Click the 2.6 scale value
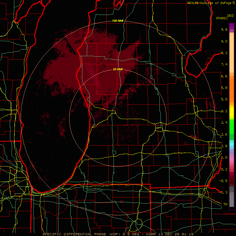Image resolution: width=236 pixels, height=236 pixels. coord(224,135)
